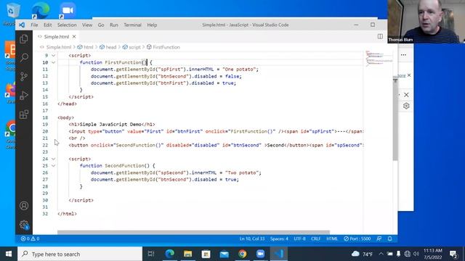Open File Explorer from the taskbar
Image resolution: width=465 pixels, height=261 pixels.
click(187, 254)
